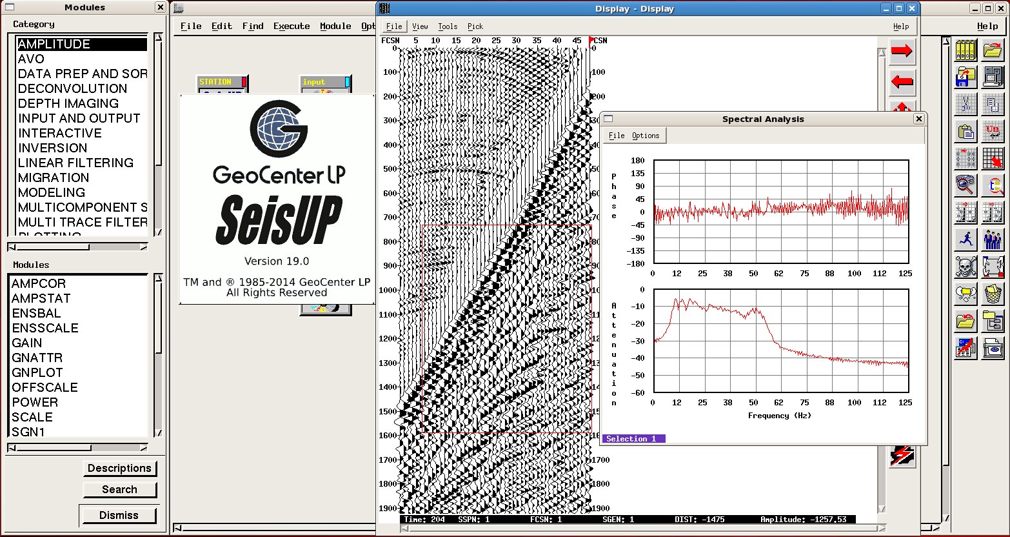
Task: Open Execute menu in main flow window
Action: coord(292,26)
